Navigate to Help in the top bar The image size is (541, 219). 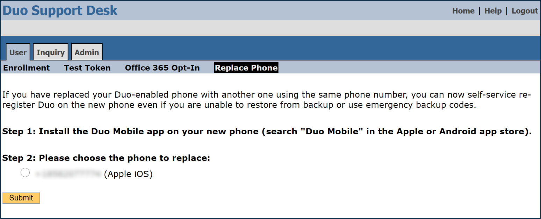click(493, 10)
